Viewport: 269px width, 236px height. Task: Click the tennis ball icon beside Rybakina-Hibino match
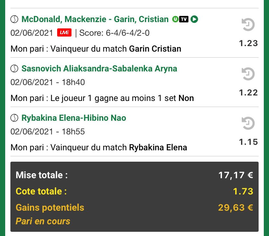pyautogui.click(x=15, y=118)
